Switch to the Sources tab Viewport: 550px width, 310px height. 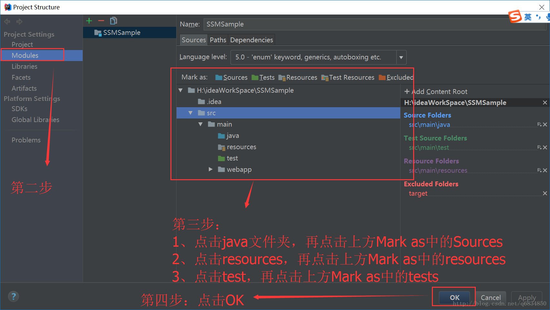click(194, 40)
